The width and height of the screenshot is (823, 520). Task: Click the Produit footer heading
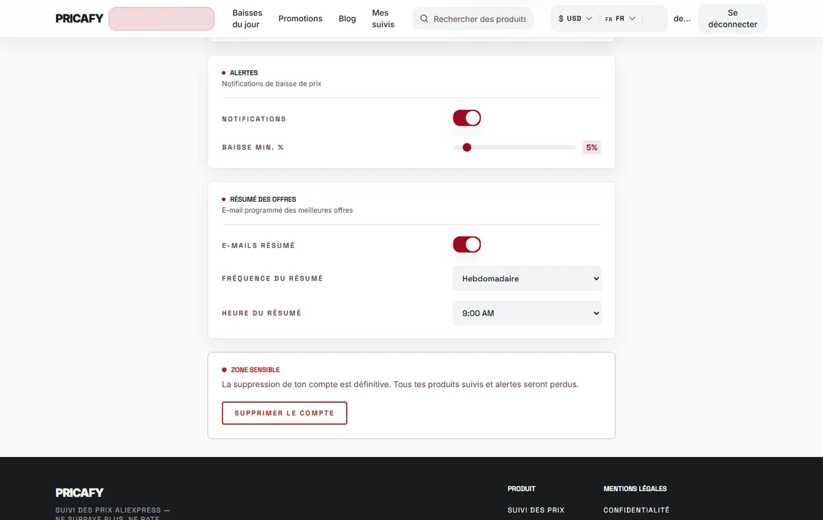pos(521,488)
